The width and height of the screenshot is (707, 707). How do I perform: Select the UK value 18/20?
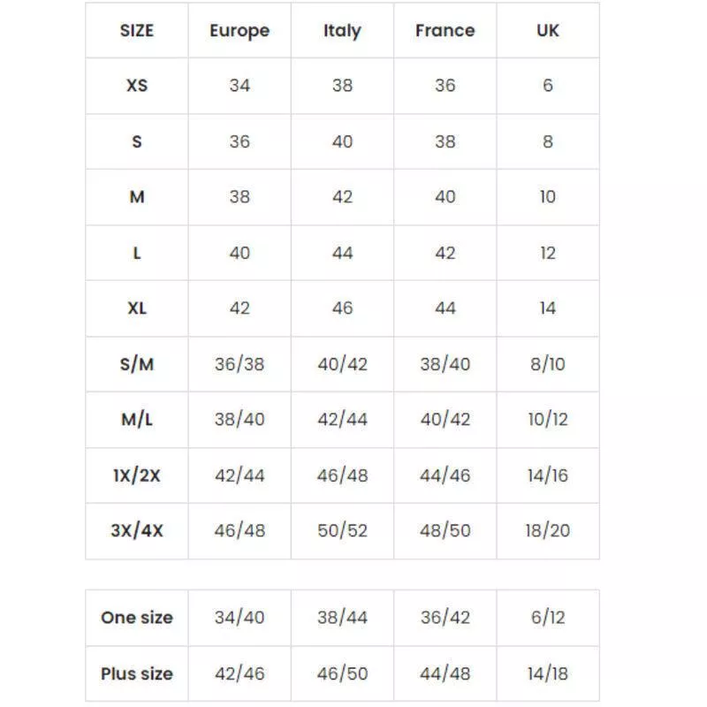(x=548, y=531)
